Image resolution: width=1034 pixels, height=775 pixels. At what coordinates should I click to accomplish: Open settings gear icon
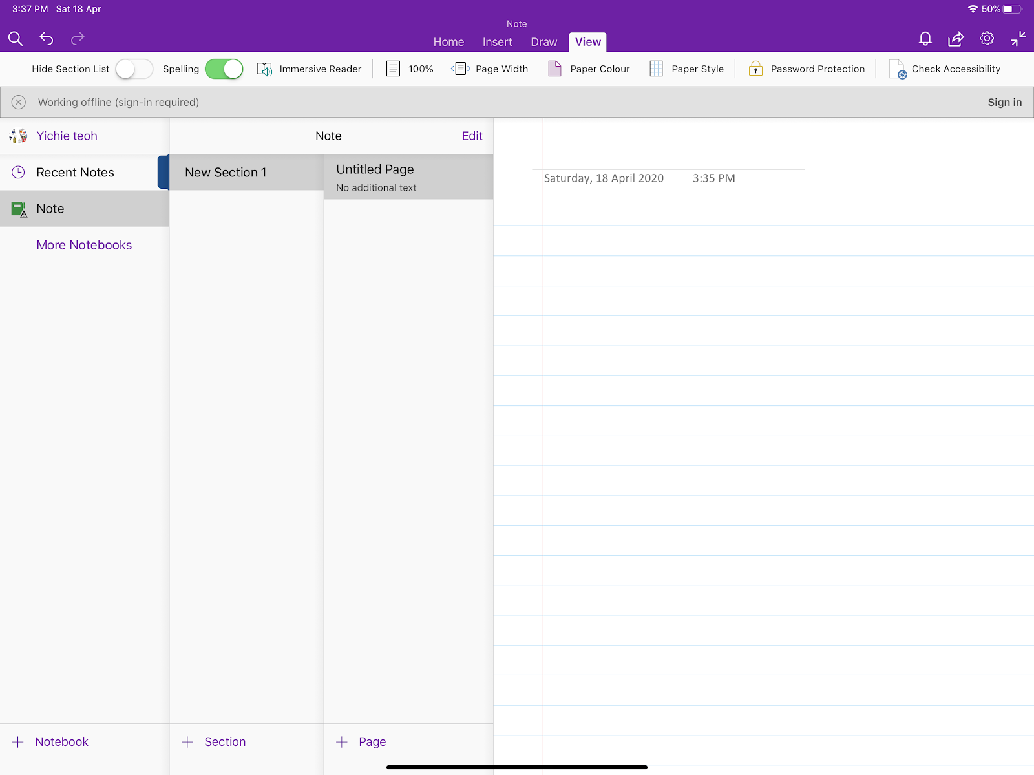coord(987,39)
